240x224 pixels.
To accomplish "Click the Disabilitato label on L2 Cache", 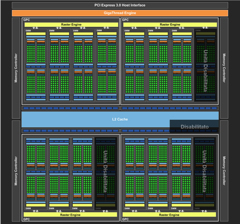I will tap(194, 127).
